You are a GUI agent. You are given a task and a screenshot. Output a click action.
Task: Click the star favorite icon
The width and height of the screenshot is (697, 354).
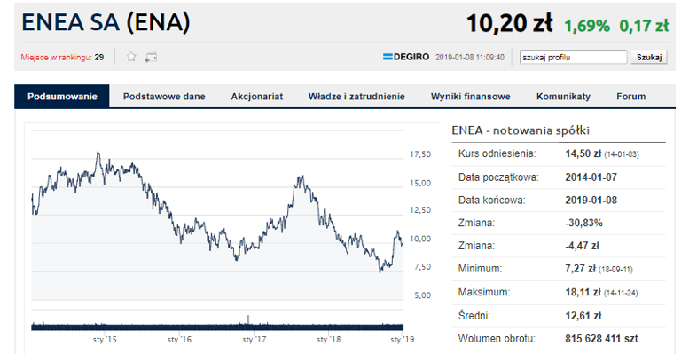[x=131, y=57]
